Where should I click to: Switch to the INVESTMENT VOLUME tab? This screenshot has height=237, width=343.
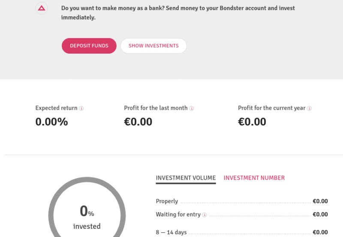click(186, 178)
